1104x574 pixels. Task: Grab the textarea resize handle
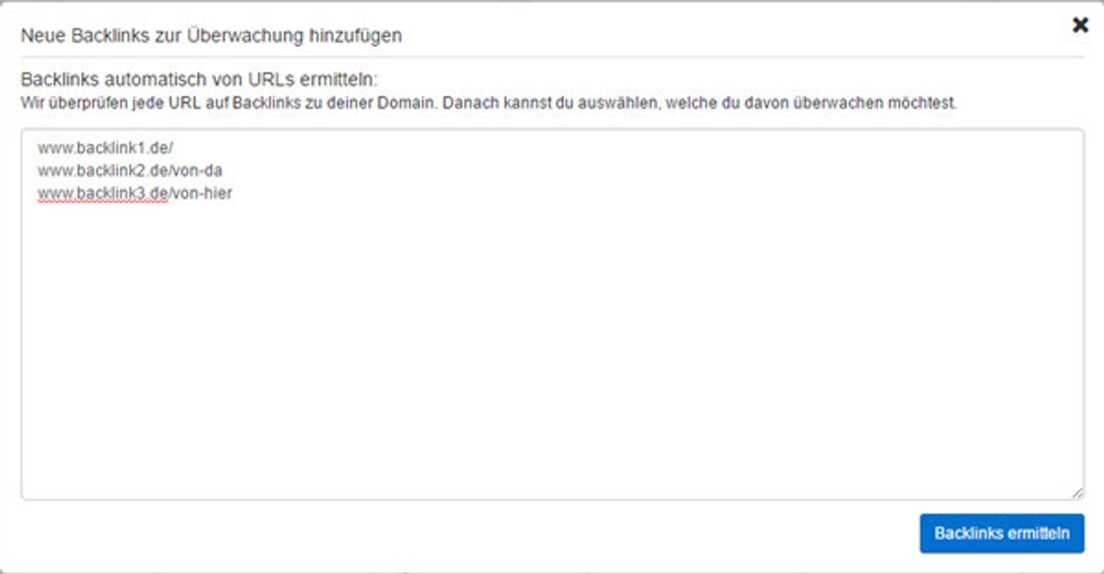pyautogui.click(x=1077, y=493)
